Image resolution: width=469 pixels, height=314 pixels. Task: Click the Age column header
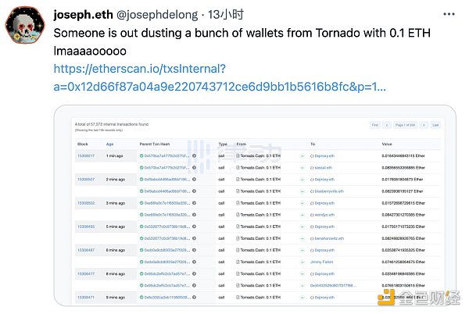(109, 145)
